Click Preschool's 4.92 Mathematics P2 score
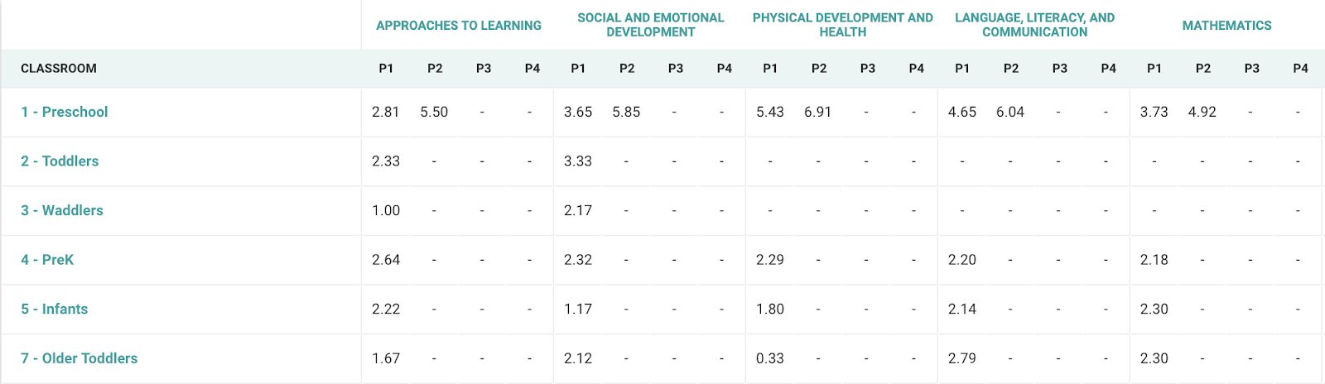This screenshot has width=1325, height=384. (1202, 112)
